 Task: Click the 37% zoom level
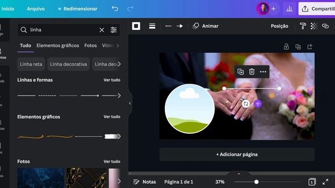[x=220, y=182]
